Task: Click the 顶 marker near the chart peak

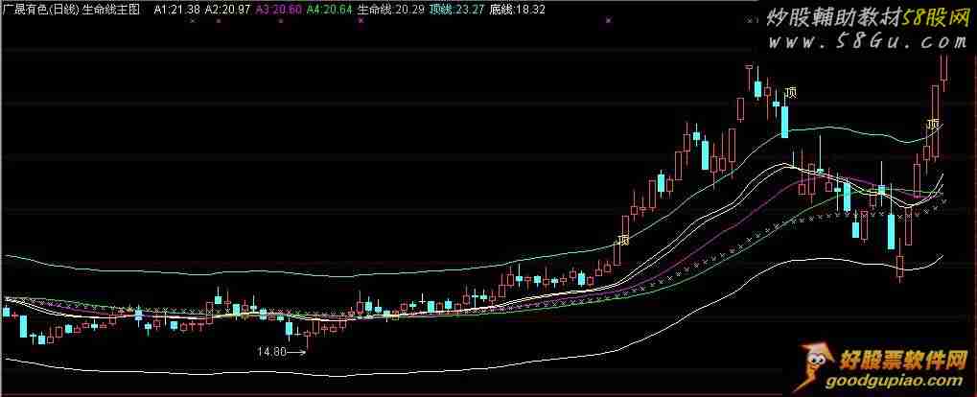Action: point(791,92)
